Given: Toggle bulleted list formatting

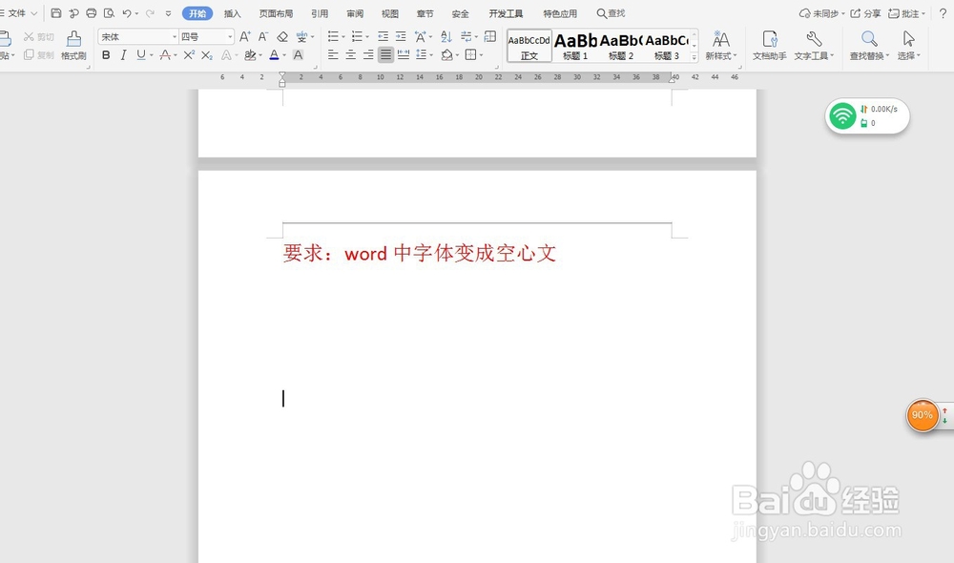Looking at the screenshot, I should [x=335, y=36].
